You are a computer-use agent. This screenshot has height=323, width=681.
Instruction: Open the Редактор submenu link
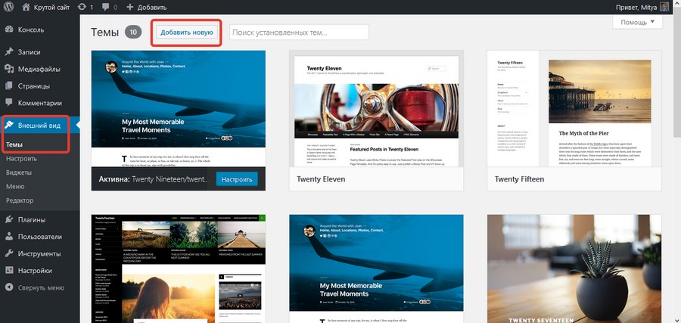pyautogui.click(x=20, y=200)
